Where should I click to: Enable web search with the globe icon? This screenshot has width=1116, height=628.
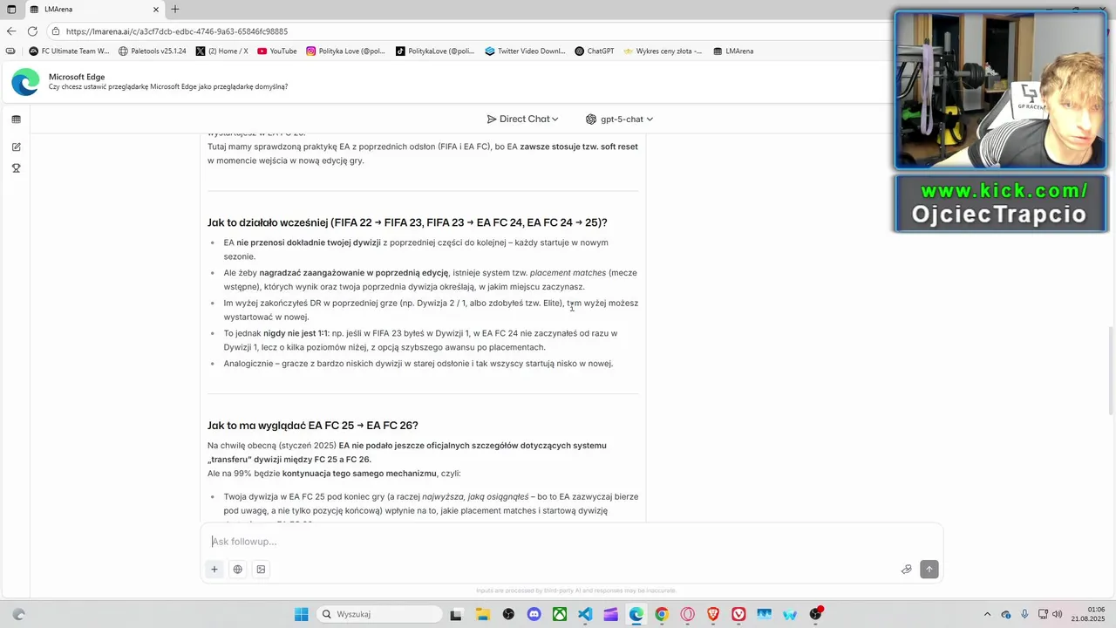237,570
